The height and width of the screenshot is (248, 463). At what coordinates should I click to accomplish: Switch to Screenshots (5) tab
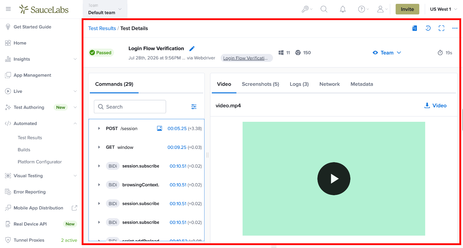260,84
